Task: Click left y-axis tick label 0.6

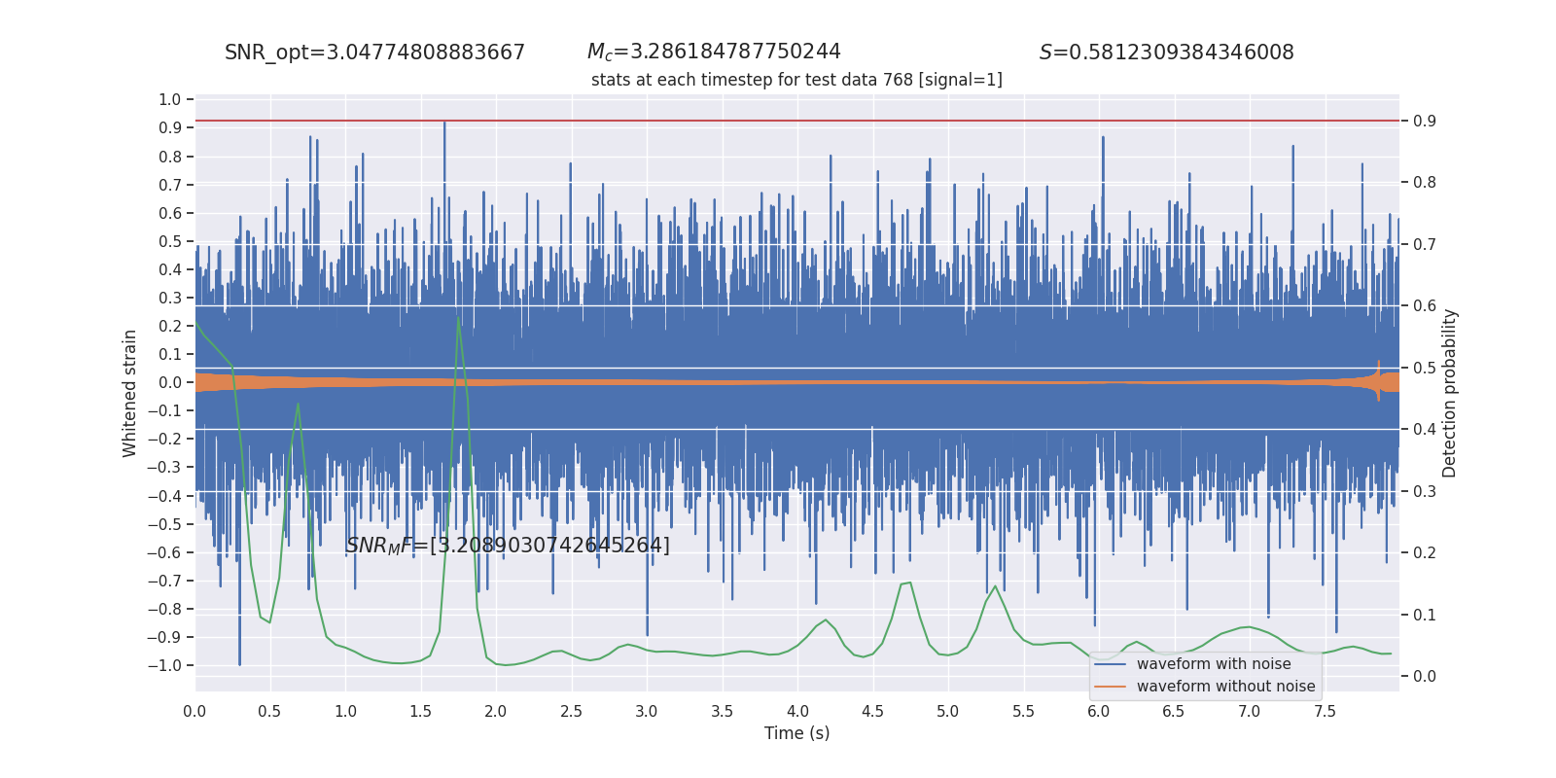Action: point(170,213)
